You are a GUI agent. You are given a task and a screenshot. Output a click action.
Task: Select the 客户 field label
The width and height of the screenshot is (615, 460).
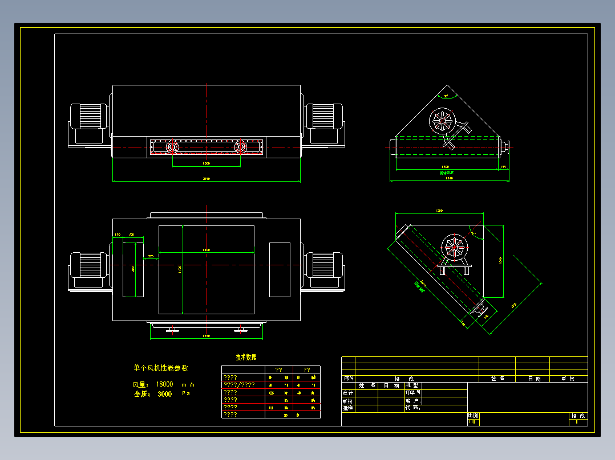[x=412, y=401]
